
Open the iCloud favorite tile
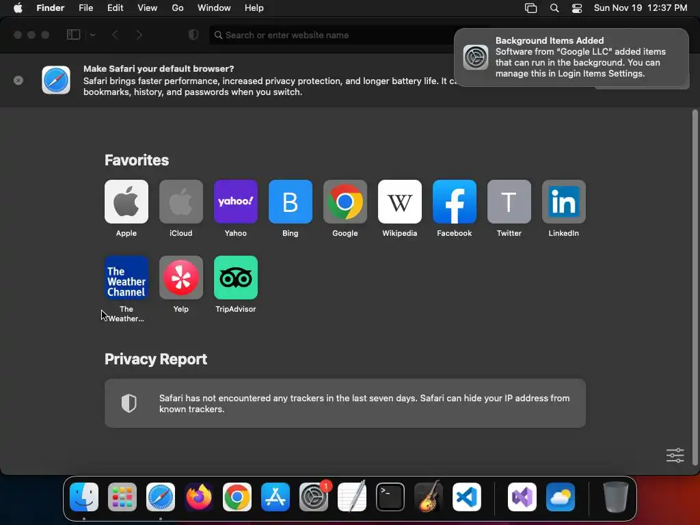pos(180,202)
